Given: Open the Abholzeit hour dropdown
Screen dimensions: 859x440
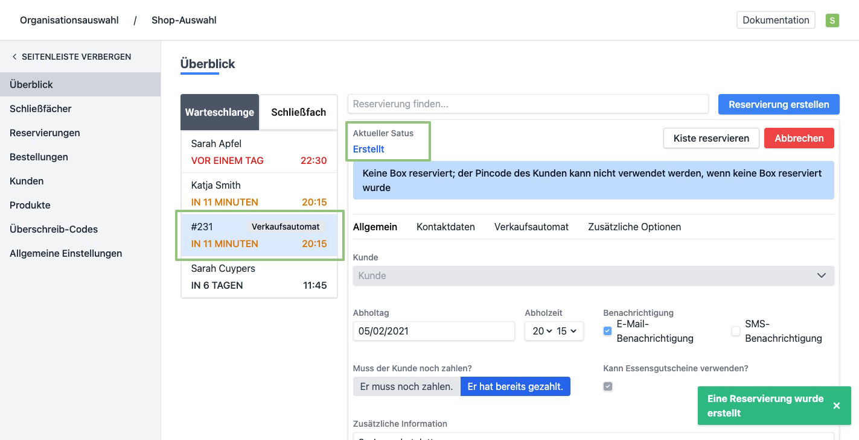Looking at the screenshot, I should coord(541,331).
